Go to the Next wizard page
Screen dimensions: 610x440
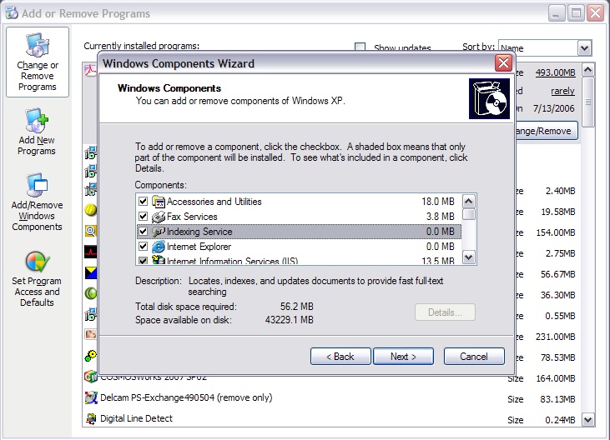pyautogui.click(x=403, y=357)
